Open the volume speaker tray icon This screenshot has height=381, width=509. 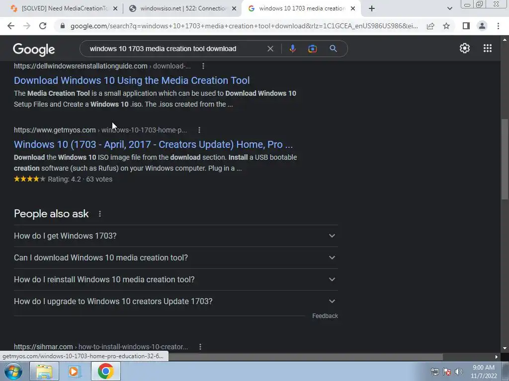(459, 371)
